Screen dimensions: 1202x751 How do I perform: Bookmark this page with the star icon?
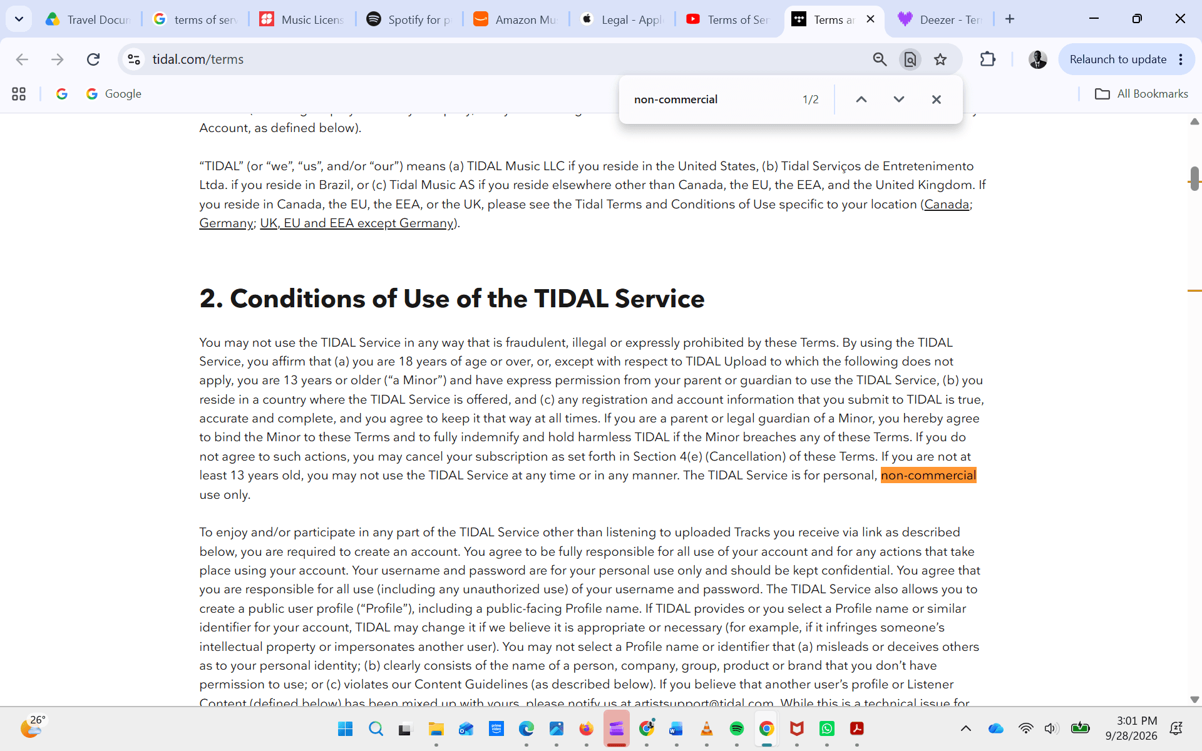point(940,59)
